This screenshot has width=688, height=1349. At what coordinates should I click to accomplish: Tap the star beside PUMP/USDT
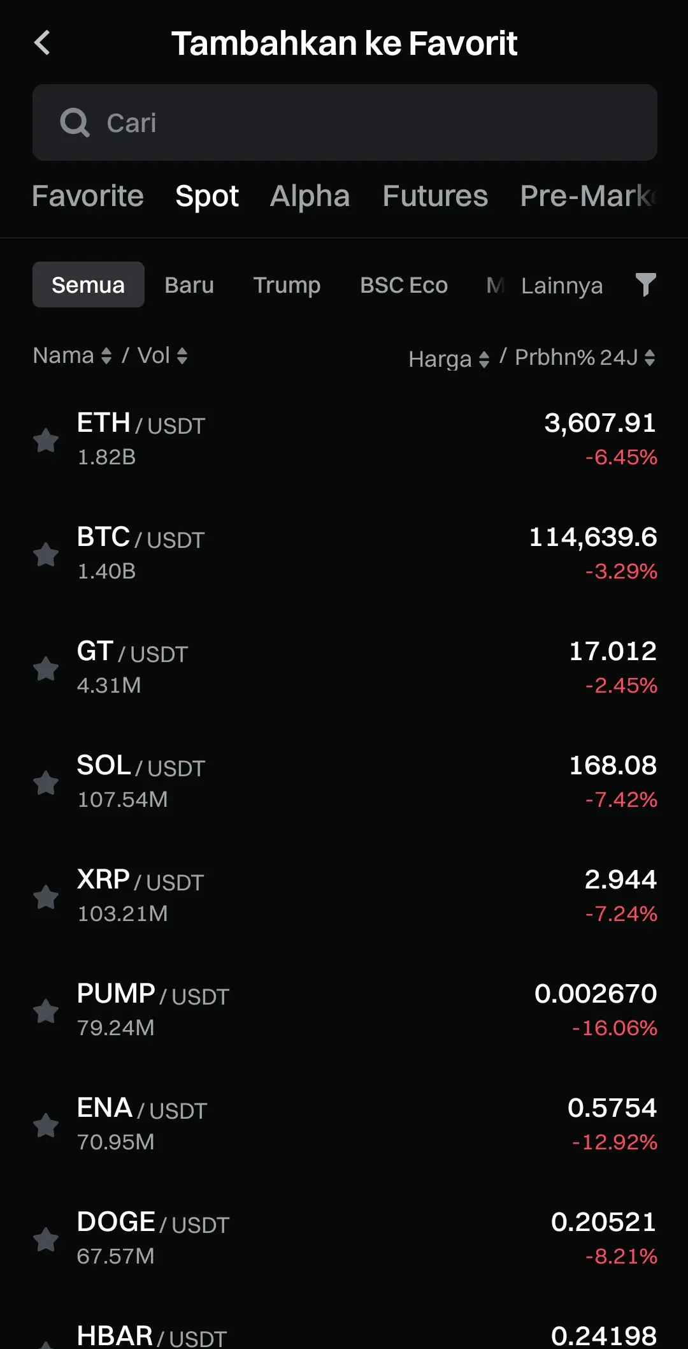[x=46, y=1011]
